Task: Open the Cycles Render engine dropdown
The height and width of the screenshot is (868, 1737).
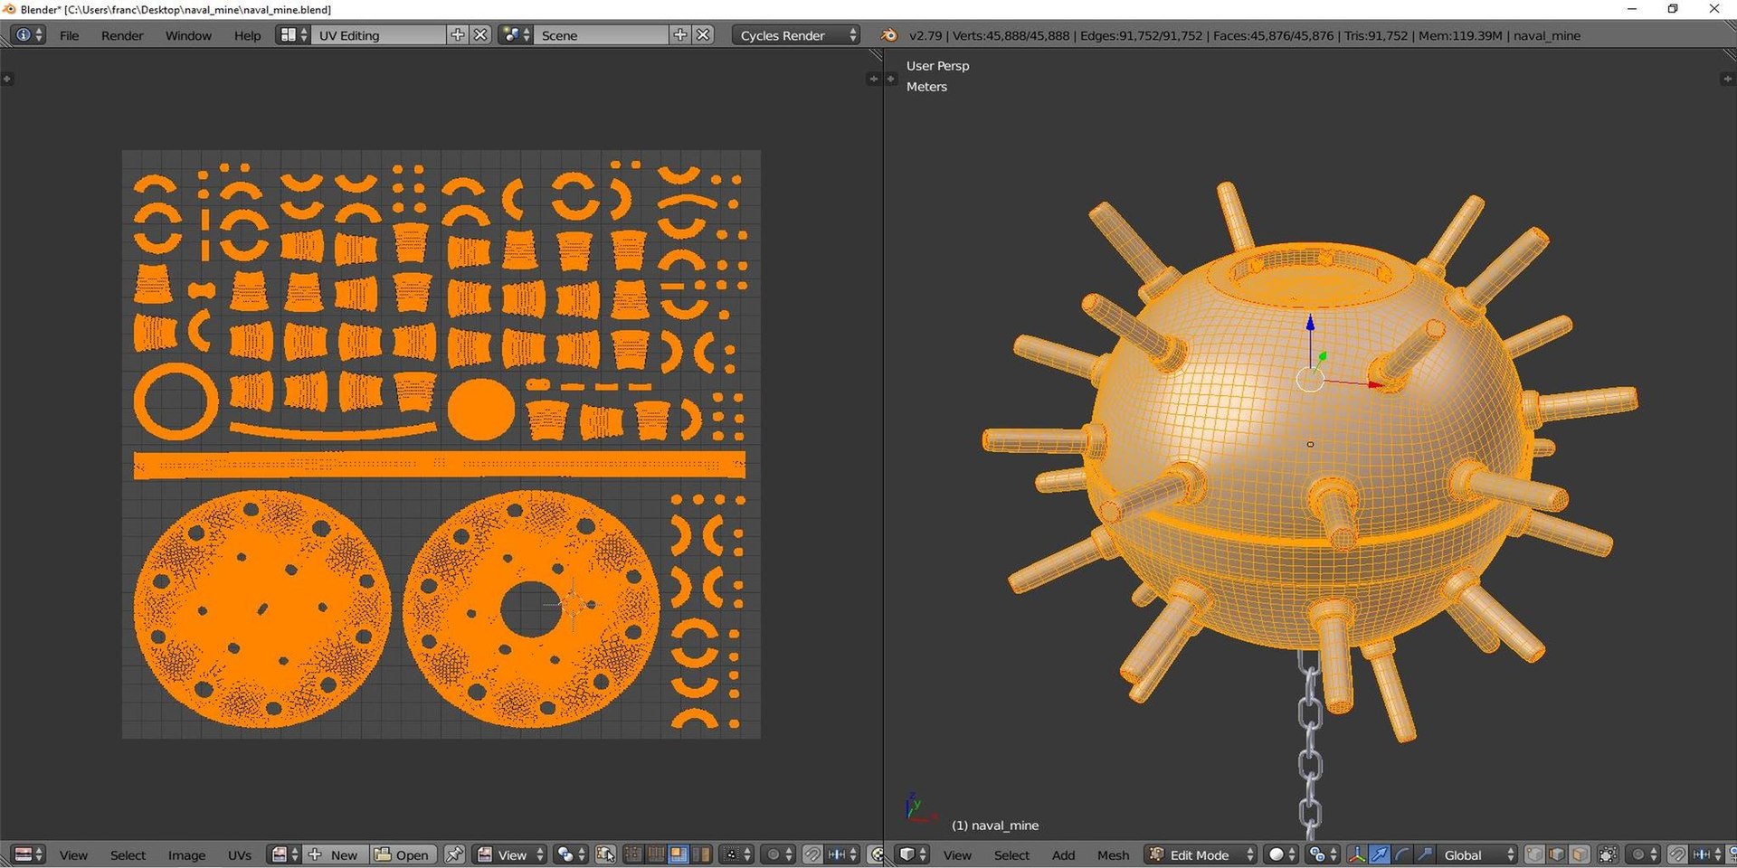Action: (x=796, y=35)
